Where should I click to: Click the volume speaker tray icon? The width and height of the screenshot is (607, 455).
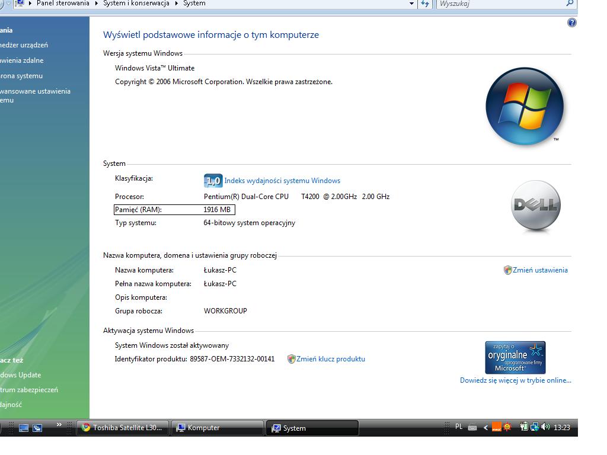coord(545,427)
